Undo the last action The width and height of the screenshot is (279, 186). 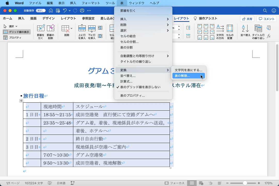click(65, 11)
